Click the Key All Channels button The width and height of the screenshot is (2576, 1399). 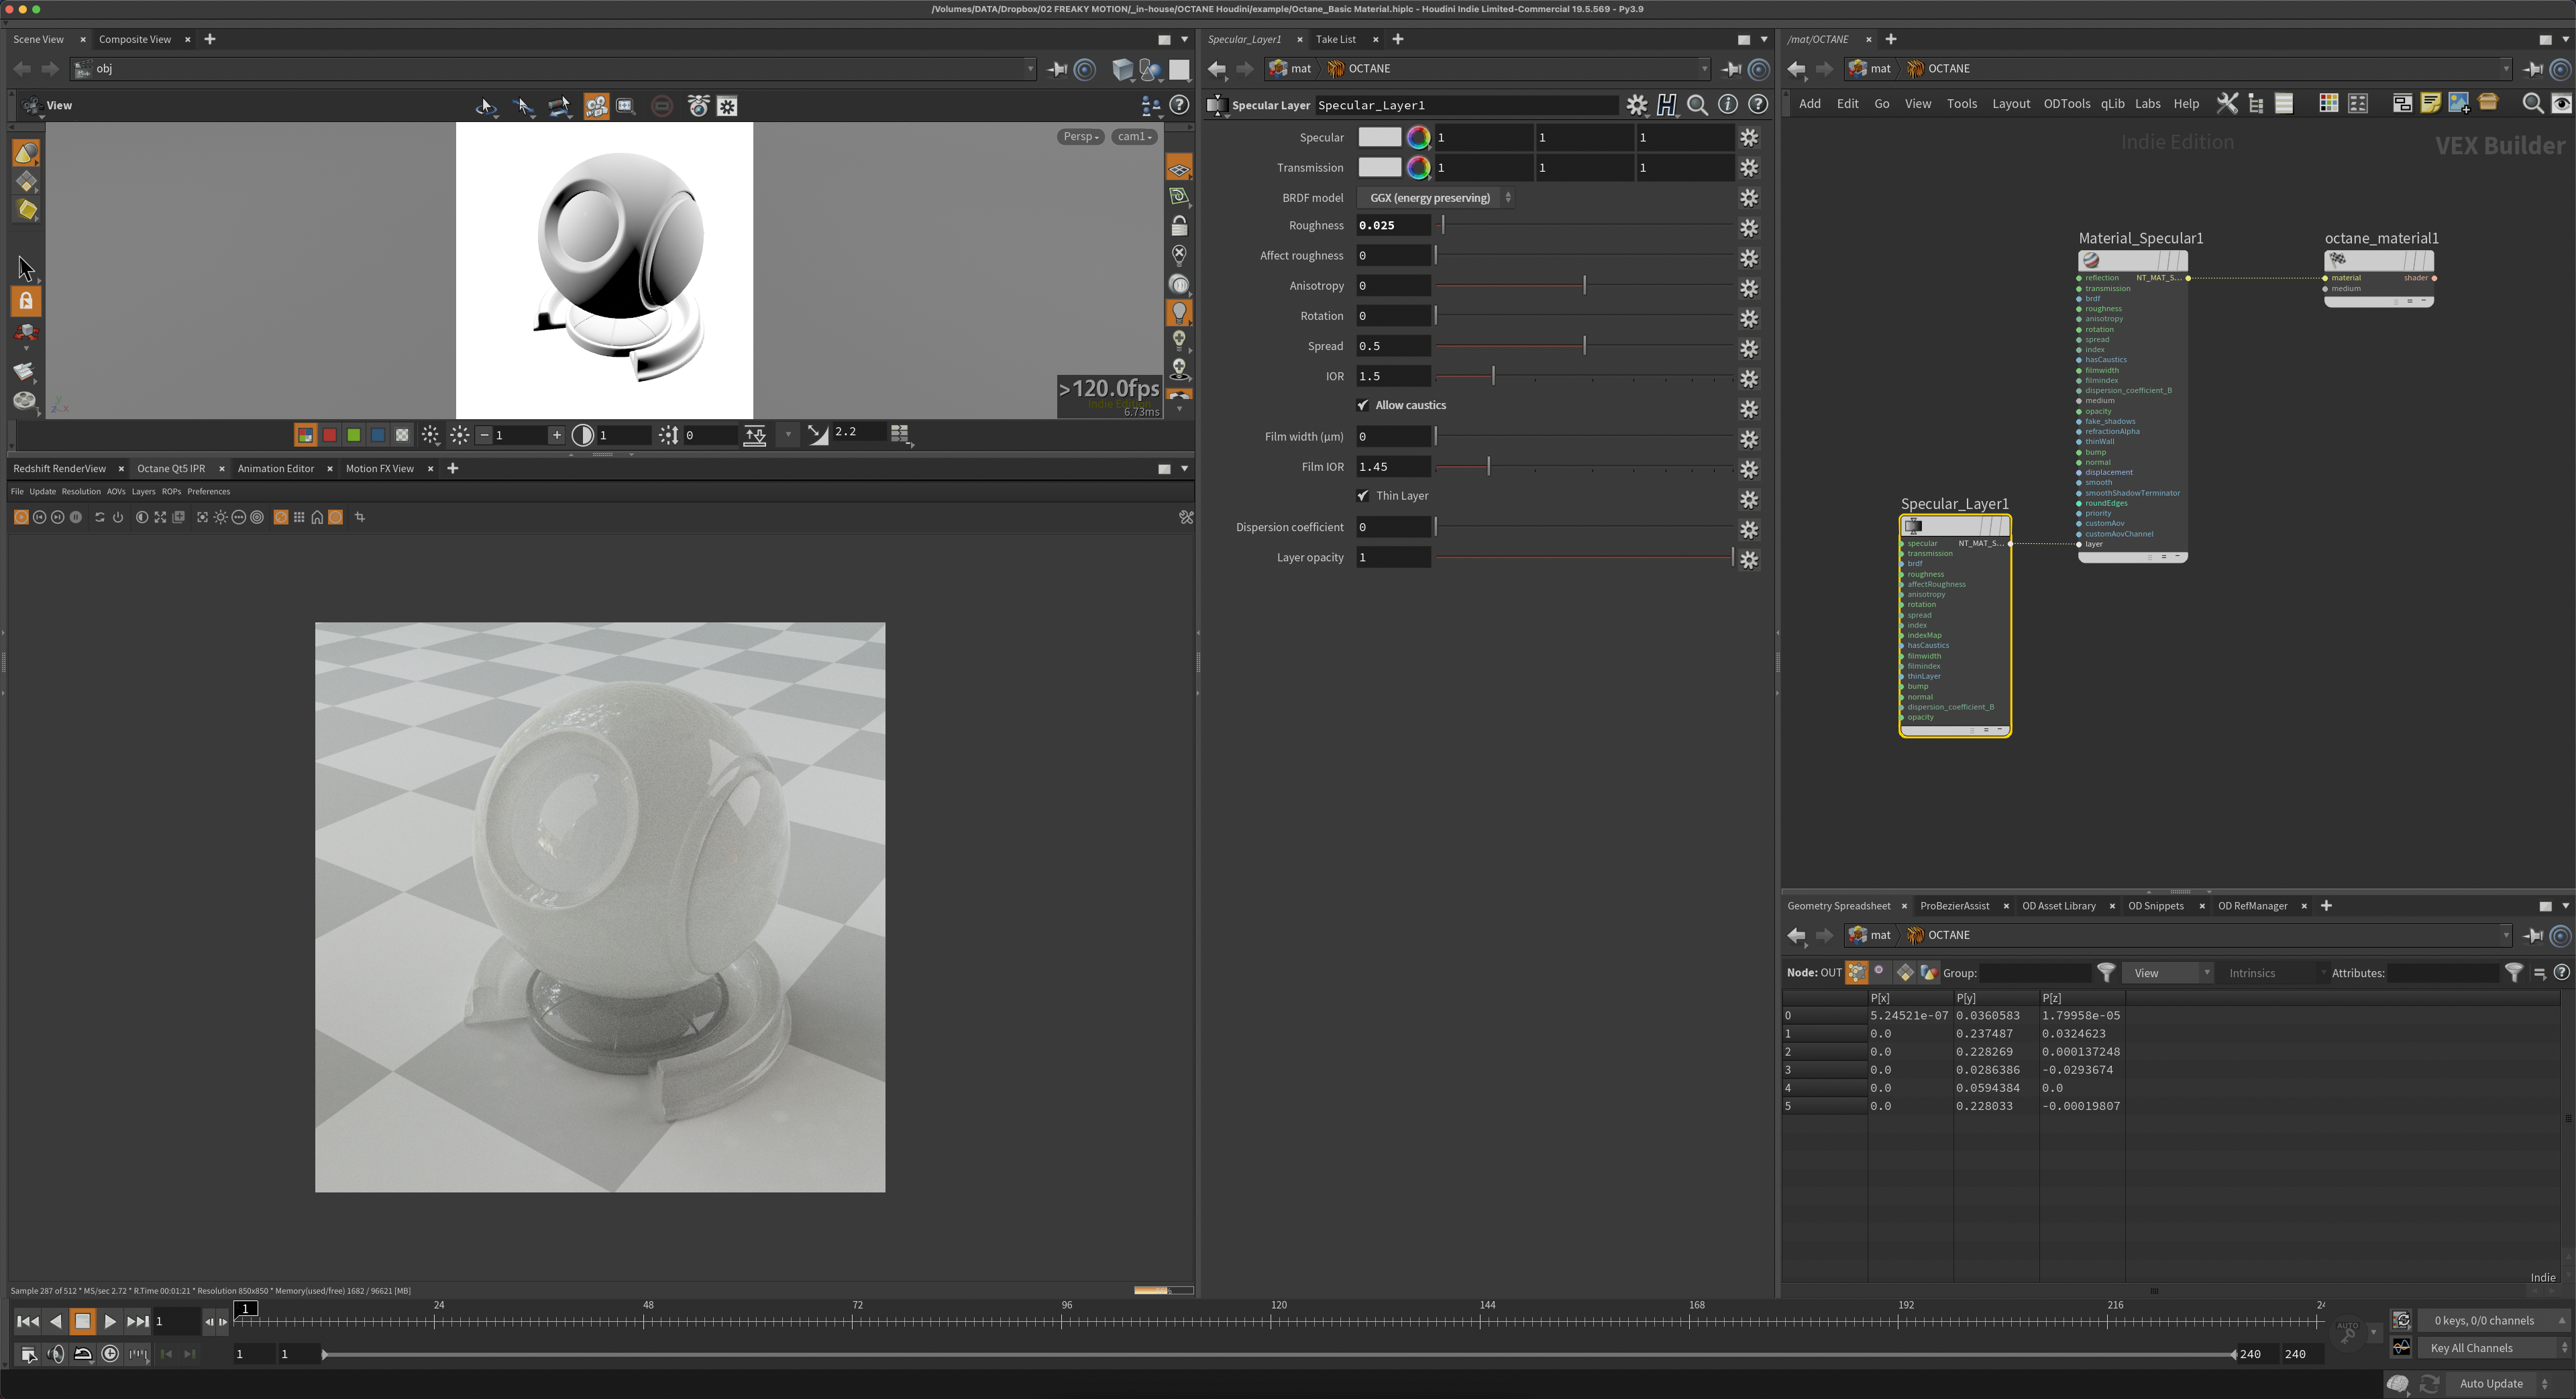click(2471, 1347)
